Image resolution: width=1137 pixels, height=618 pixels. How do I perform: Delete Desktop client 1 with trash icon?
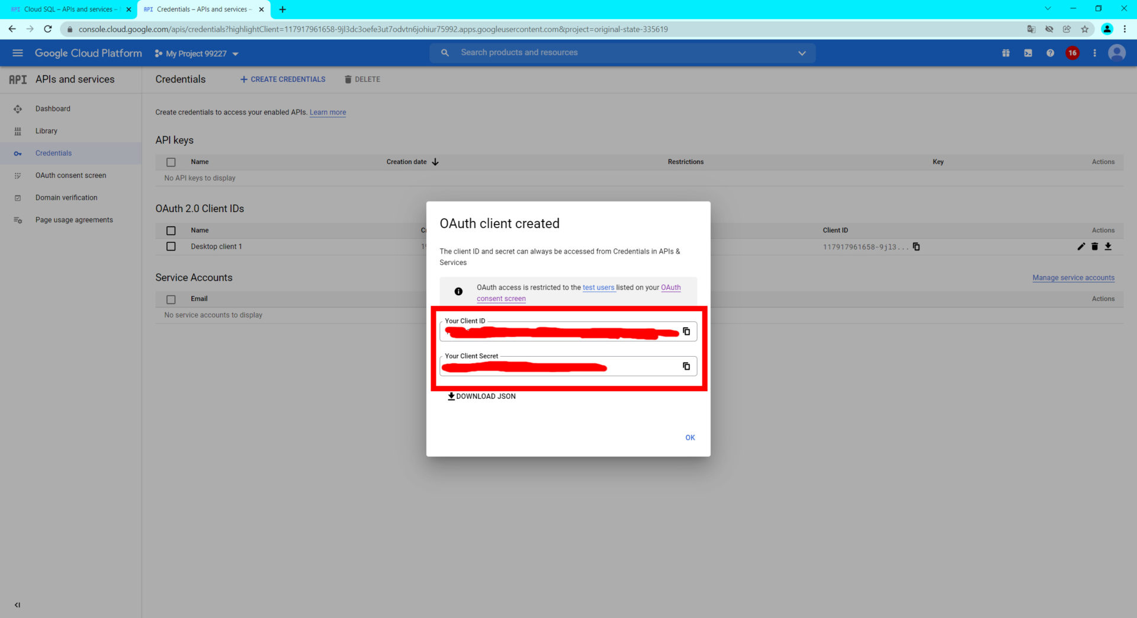[1094, 246]
